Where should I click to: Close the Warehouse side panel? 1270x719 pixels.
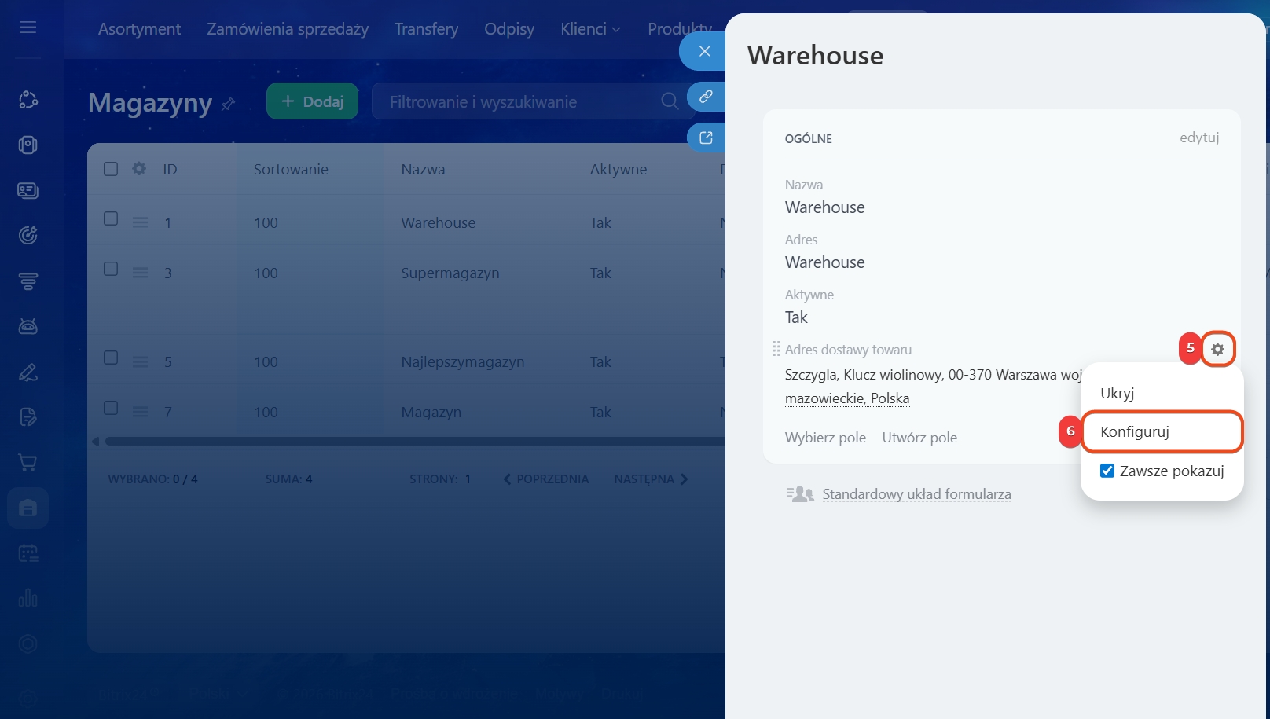704,51
